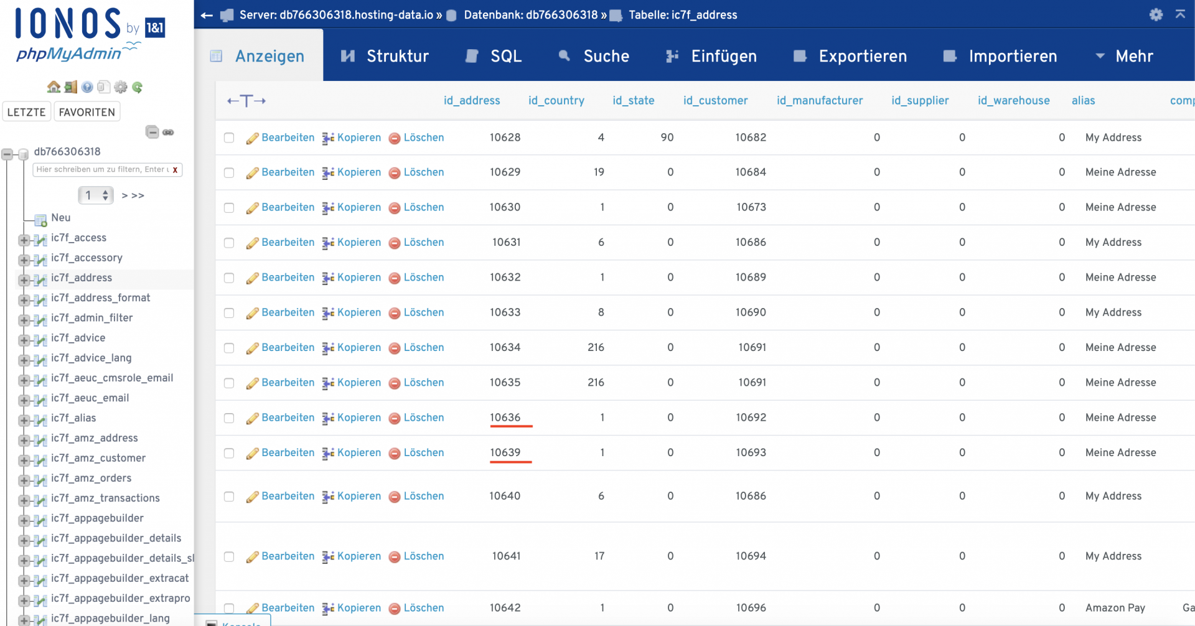The image size is (1195, 626).
Task: Click copy icon for row 10636
Action: [328, 418]
